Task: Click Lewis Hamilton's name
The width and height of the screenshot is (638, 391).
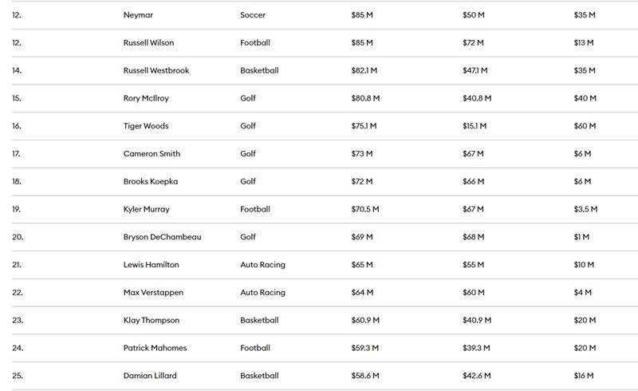Action: pyautogui.click(x=151, y=265)
